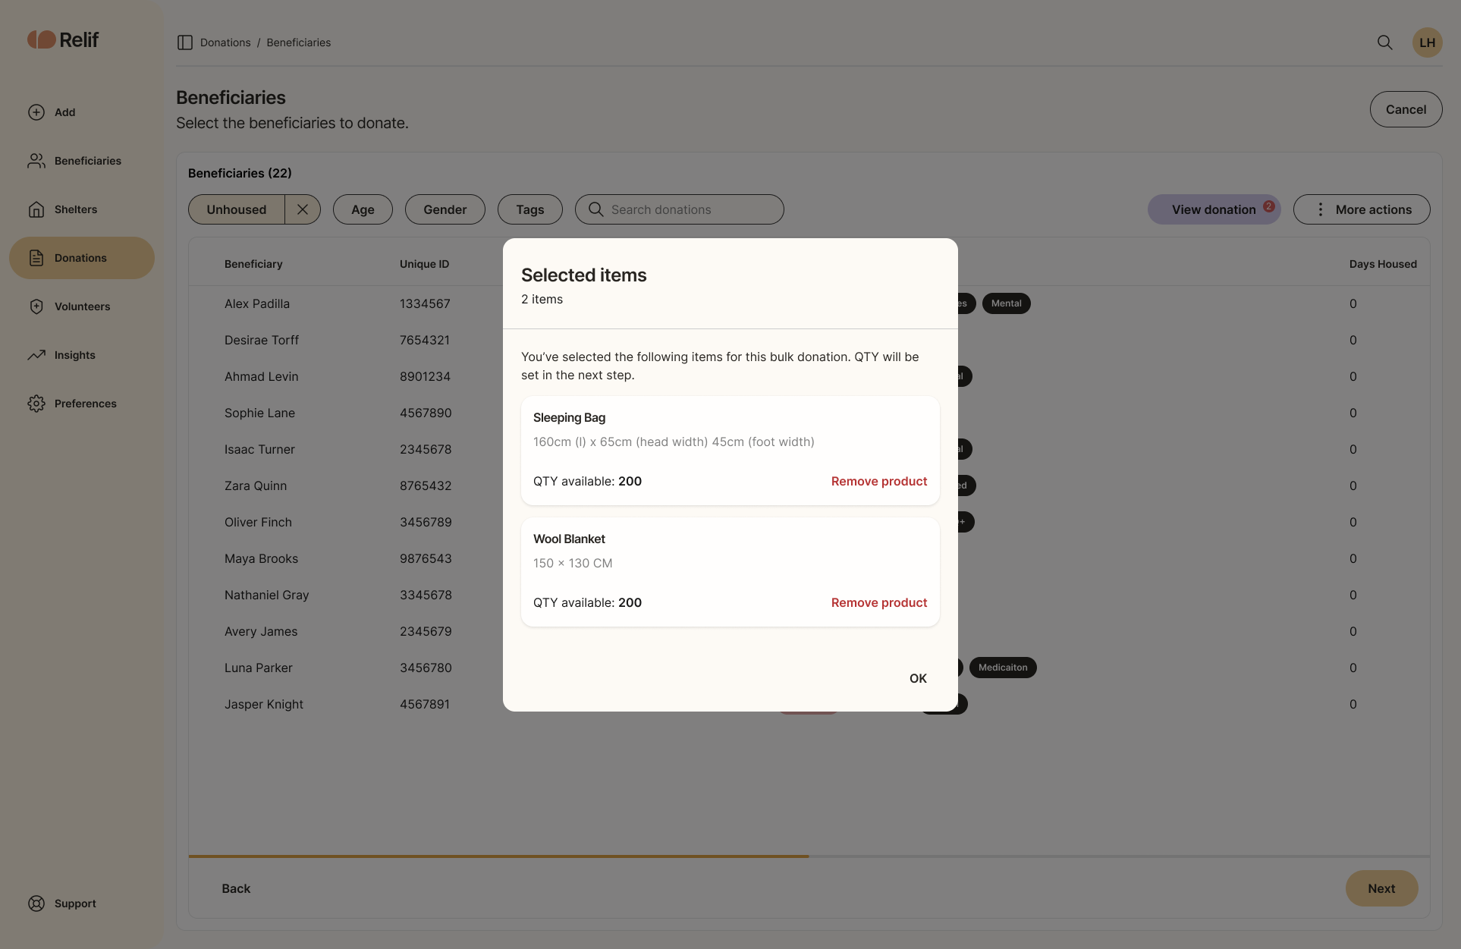
Task: Select Desirae Torff row
Action: (262, 340)
